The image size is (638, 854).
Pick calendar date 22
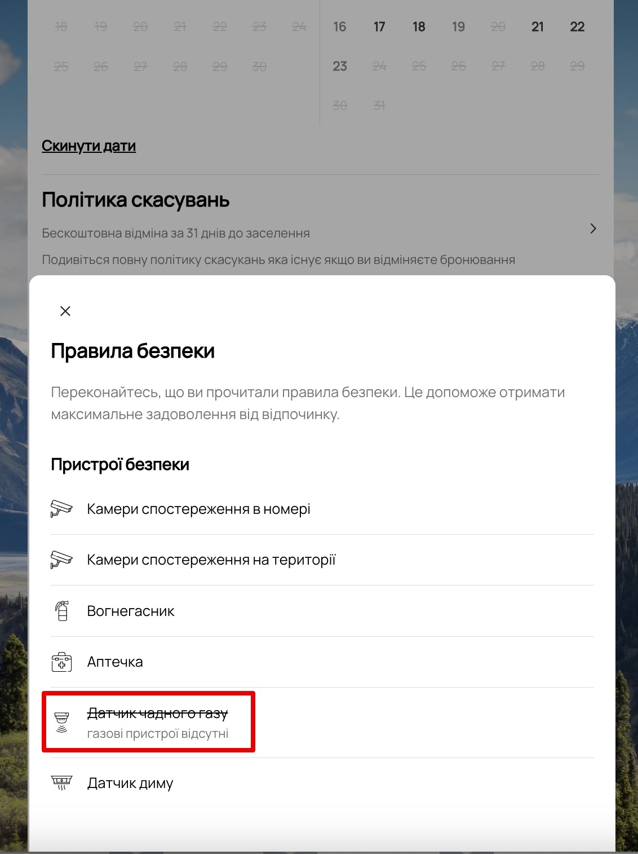click(577, 27)
